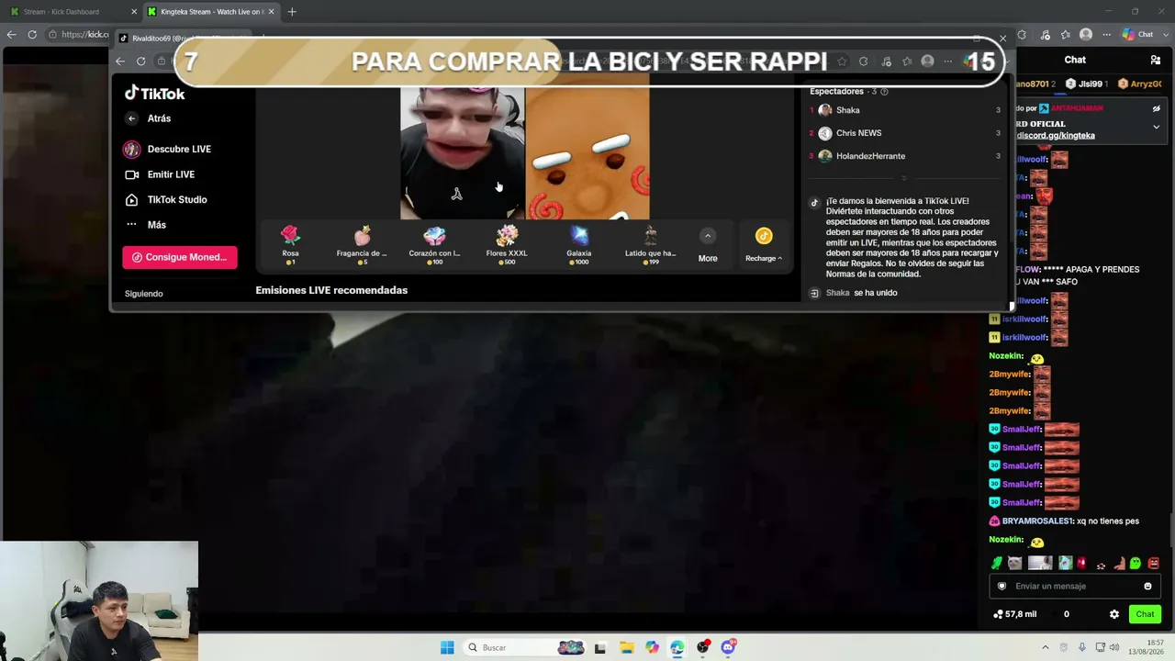
Task: Go back in the TikTok popup window
Action: (120, 62)
